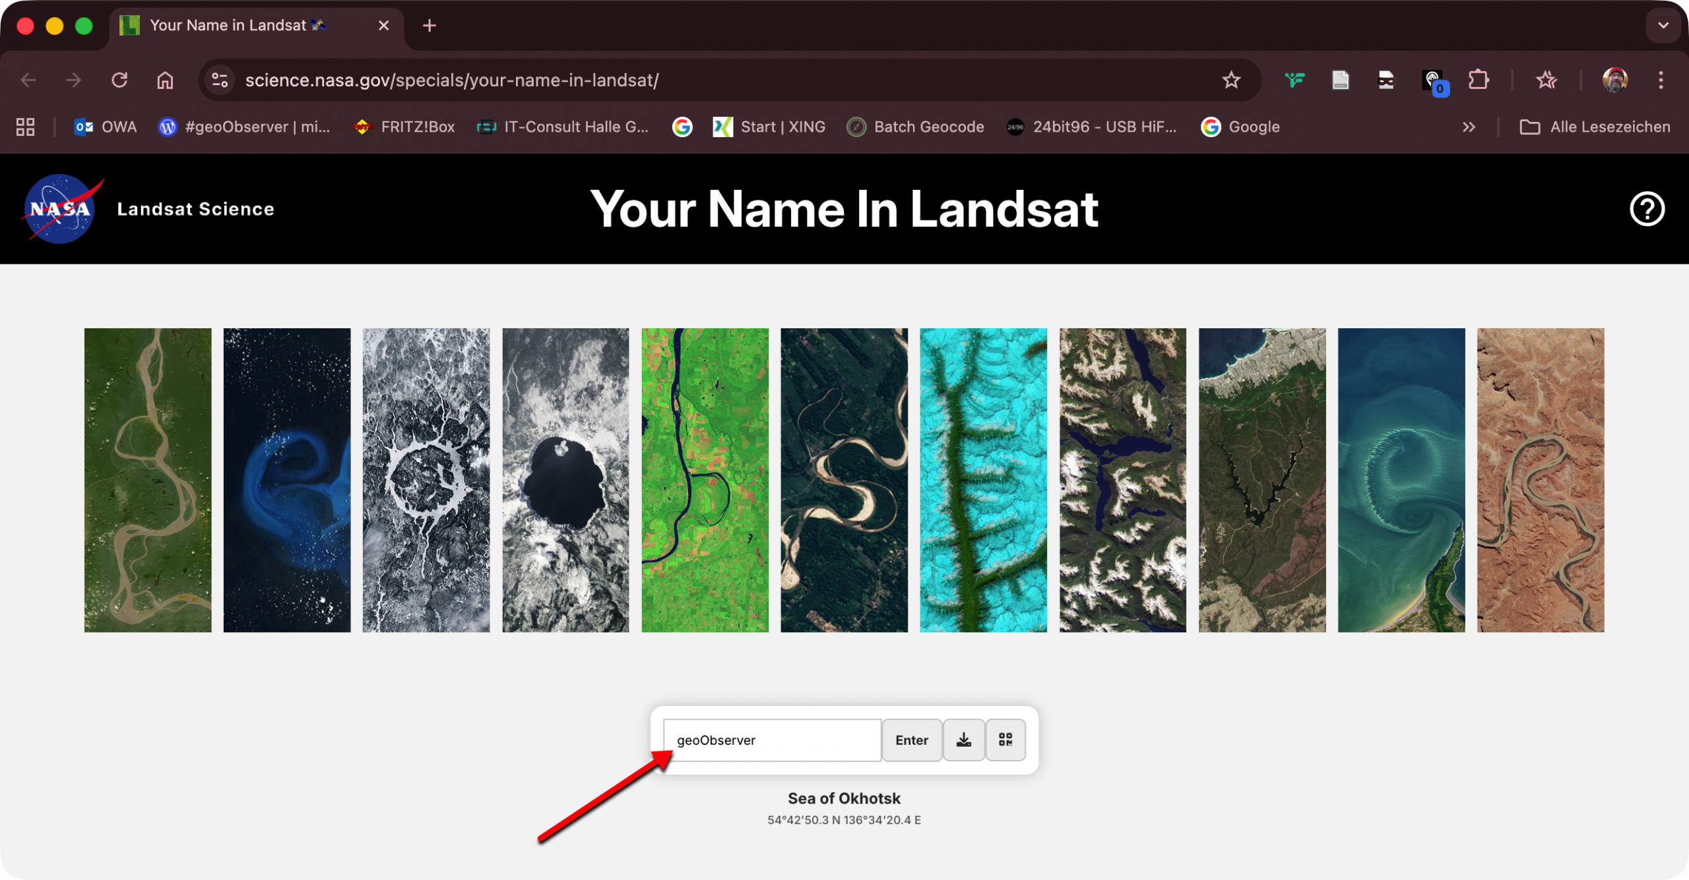This screenshot has width=1689, height=880.
Task: View site information icon in address bar
Action: [220, 80]
